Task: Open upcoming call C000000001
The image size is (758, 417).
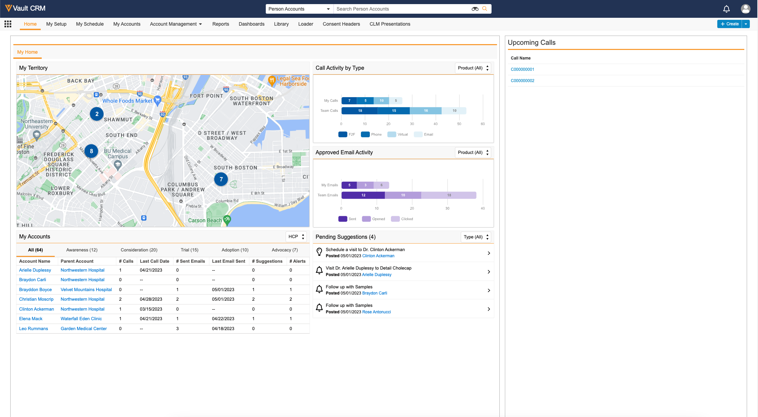Action: pyautogui.click(x=522, y=69)
